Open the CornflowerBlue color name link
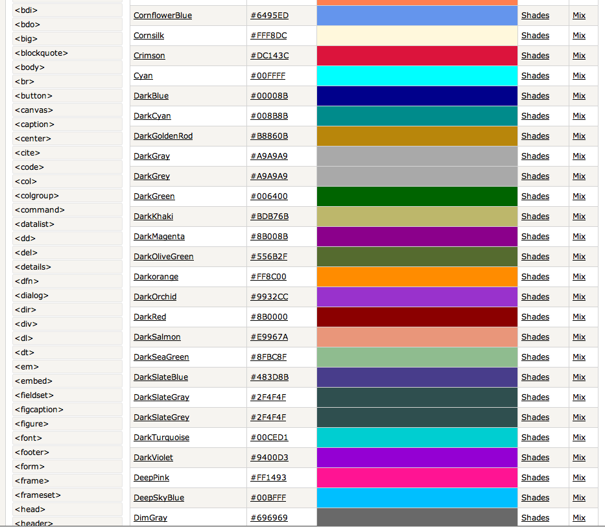Viewport: 605px width, 527px height. tap(163, 16)
